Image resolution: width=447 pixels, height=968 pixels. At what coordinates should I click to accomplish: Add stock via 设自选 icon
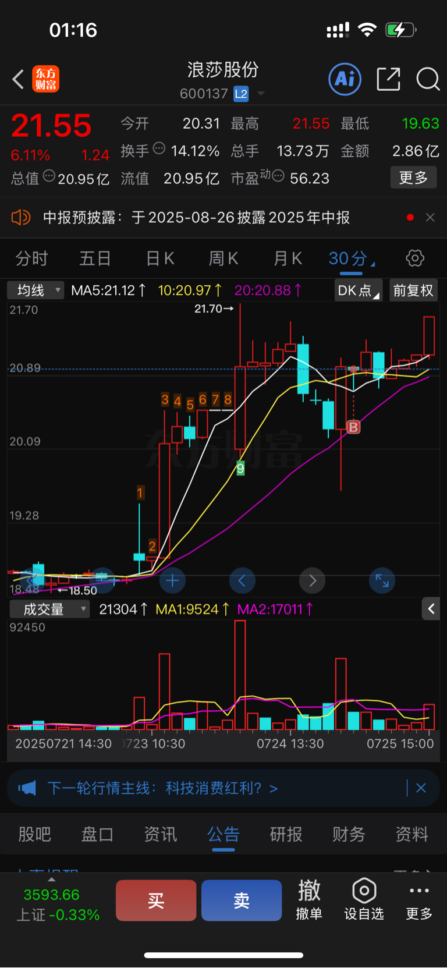(364, 900)
